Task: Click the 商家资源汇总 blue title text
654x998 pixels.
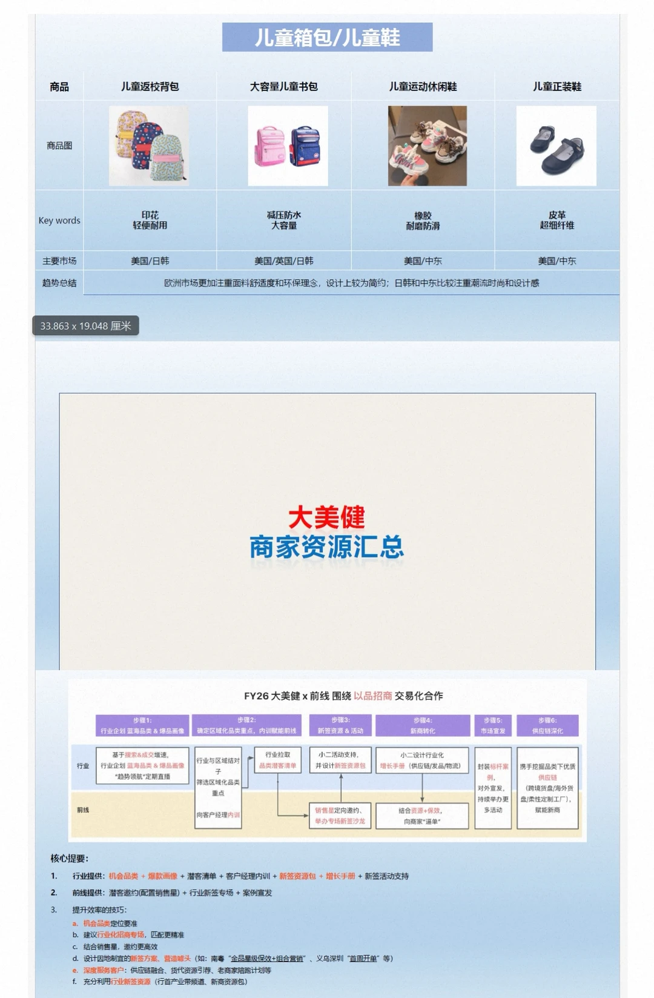Action: pyautogui.click(x=327, y=547)
